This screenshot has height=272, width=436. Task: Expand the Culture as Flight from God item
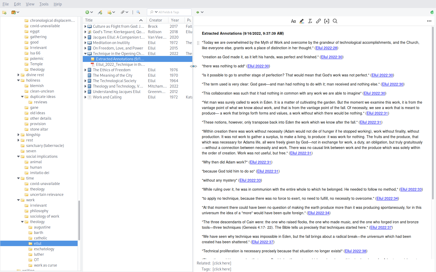[x=85, y=26]
